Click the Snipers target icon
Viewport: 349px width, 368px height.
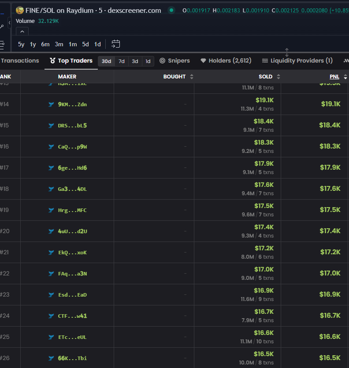click(162, 60)
